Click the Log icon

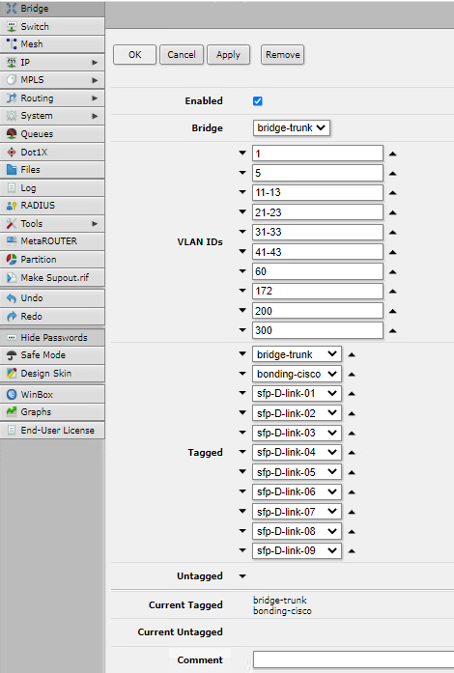tap(12, 188)
